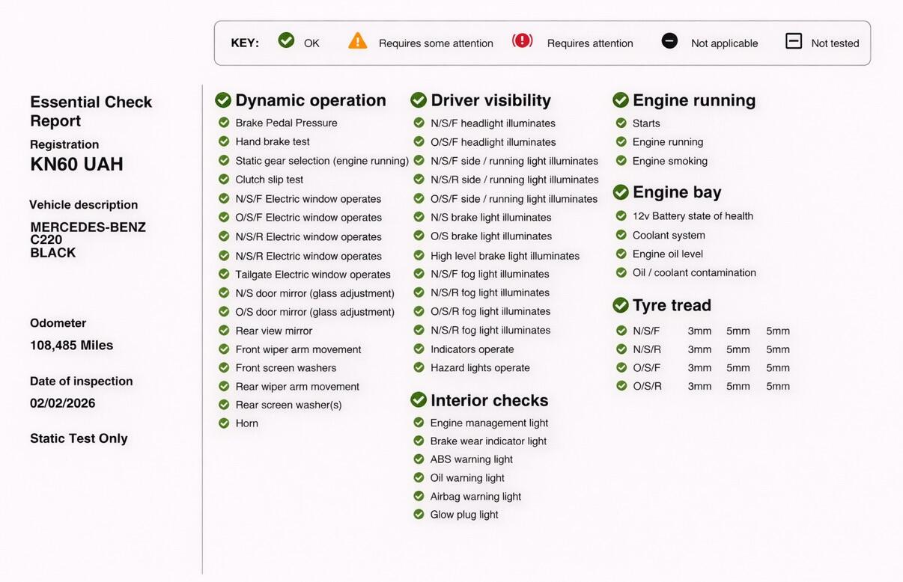903x582 pixels.
Task: Click the 'Hazard lights operate' item
Action: click(480, 368)
